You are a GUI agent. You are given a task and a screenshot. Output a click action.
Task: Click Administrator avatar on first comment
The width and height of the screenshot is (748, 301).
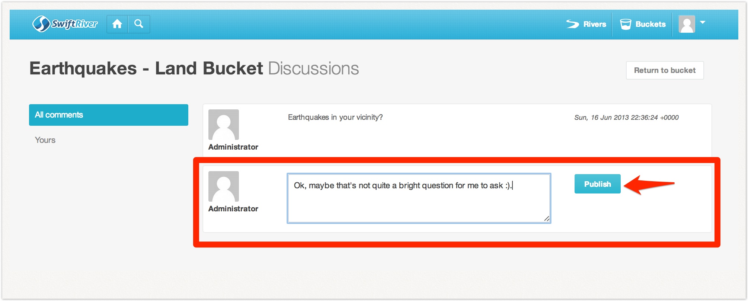(223, 125)
